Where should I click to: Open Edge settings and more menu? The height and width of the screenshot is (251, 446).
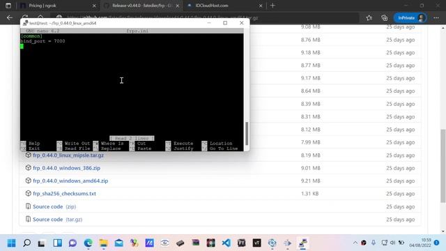[436, 18]
